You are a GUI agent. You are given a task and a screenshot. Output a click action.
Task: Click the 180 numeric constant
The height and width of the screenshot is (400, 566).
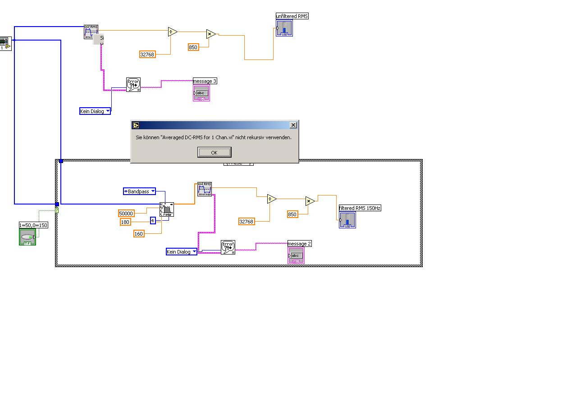(x=125, y=222)
